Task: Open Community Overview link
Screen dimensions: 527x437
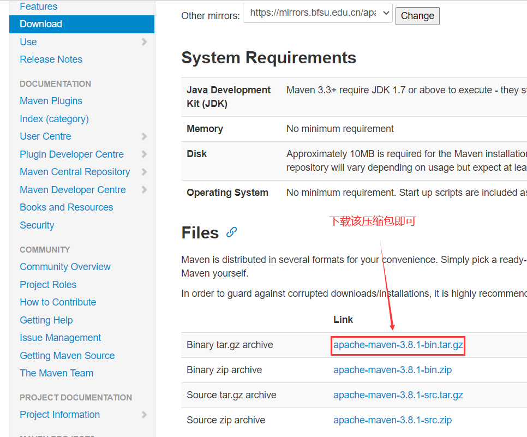Action: click(65, 267)
